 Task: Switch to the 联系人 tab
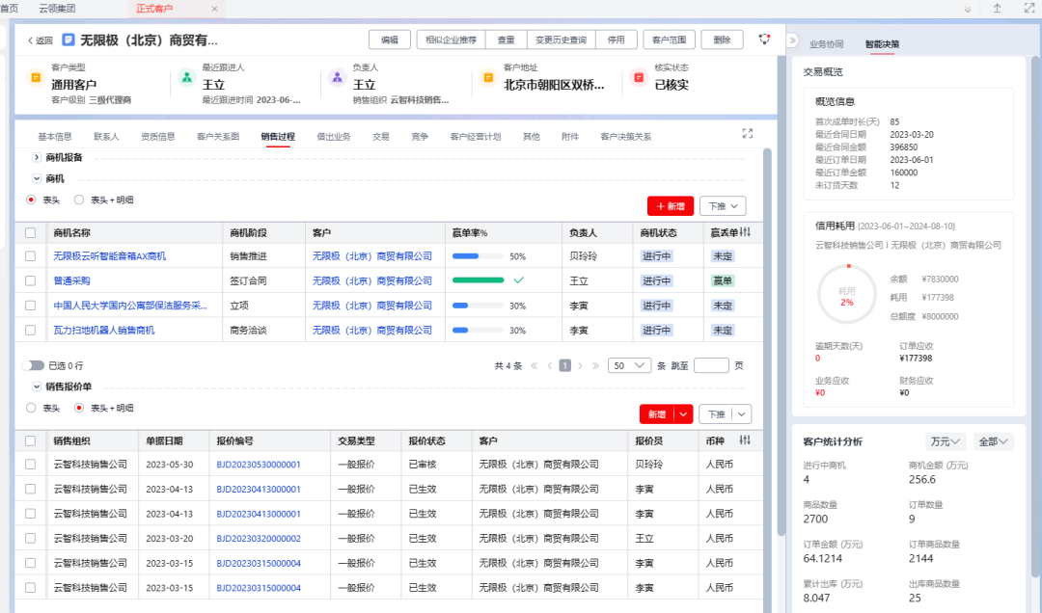click(104, 135)
